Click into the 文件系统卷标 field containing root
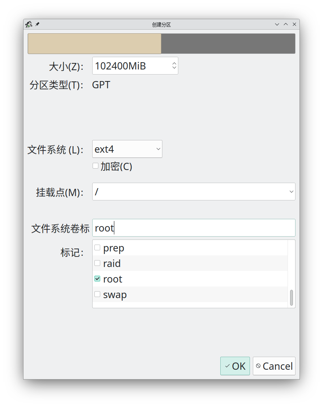 pos(194,228)
